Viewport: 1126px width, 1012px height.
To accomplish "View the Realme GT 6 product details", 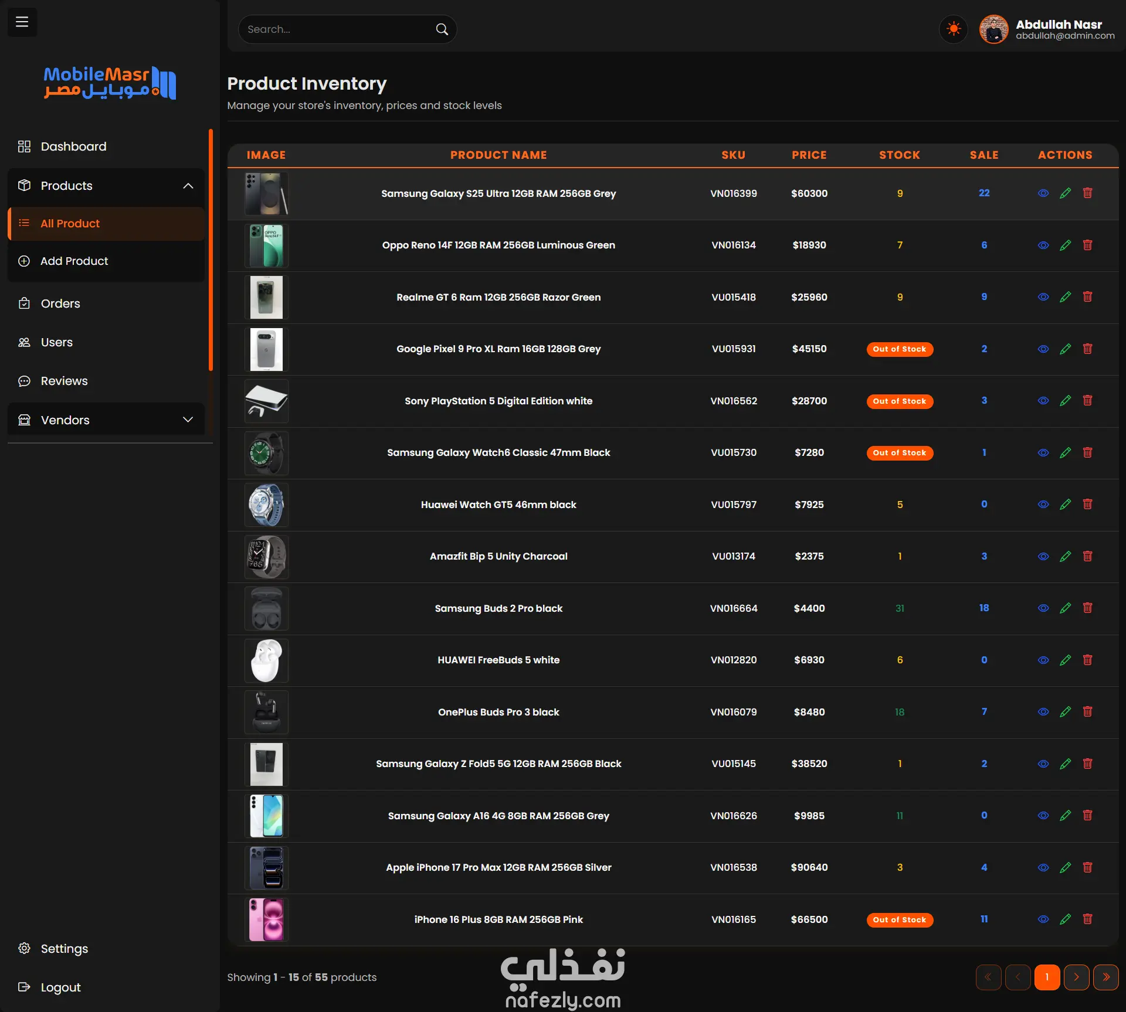I will (x=1043, y=297).
